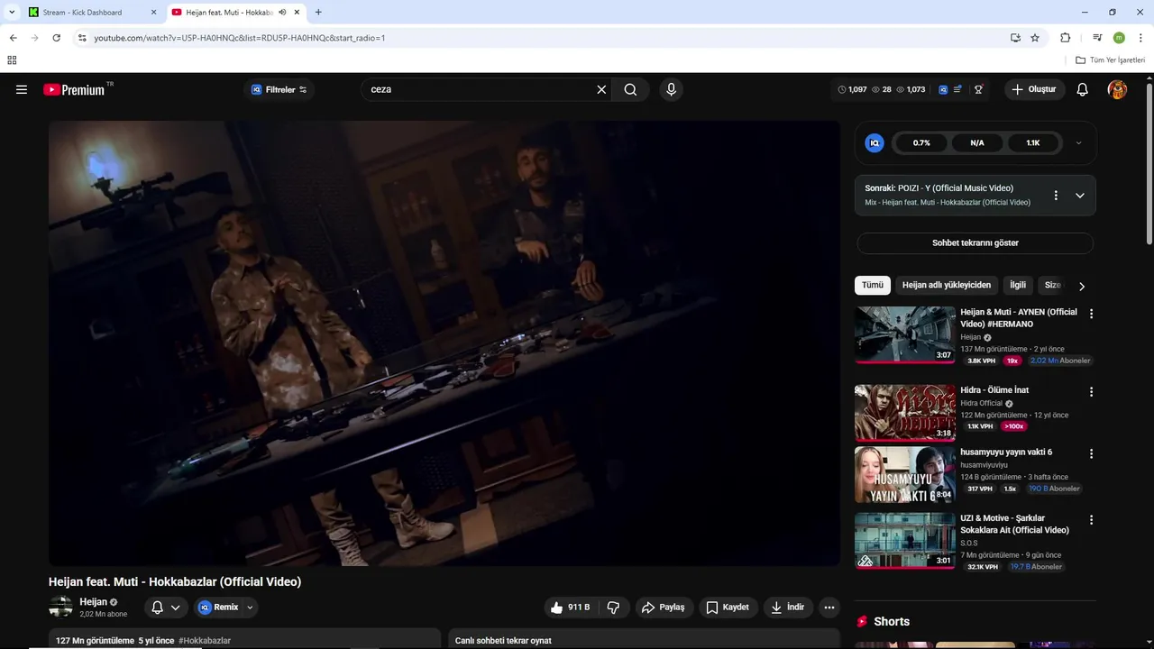The image size is (1154, 649).
Task: Select the 1.1K metric pill
Action: pos(1033,142)
